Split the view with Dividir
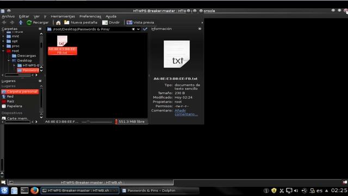348x196 pixels. coord(111,22)
